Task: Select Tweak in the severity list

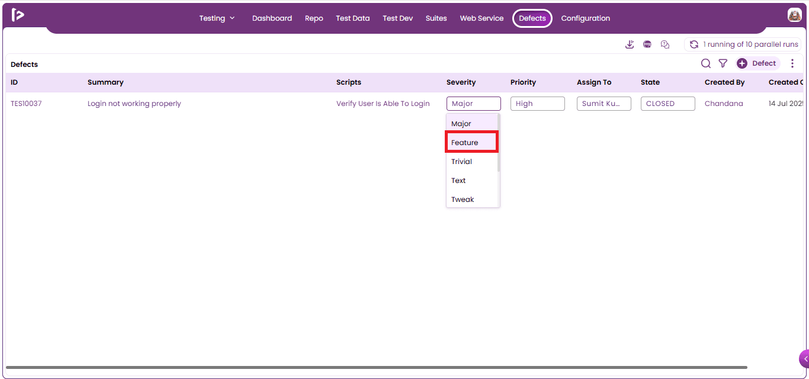Action: [472, 200]
